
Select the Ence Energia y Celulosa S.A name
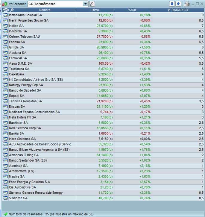pos(30,182)
